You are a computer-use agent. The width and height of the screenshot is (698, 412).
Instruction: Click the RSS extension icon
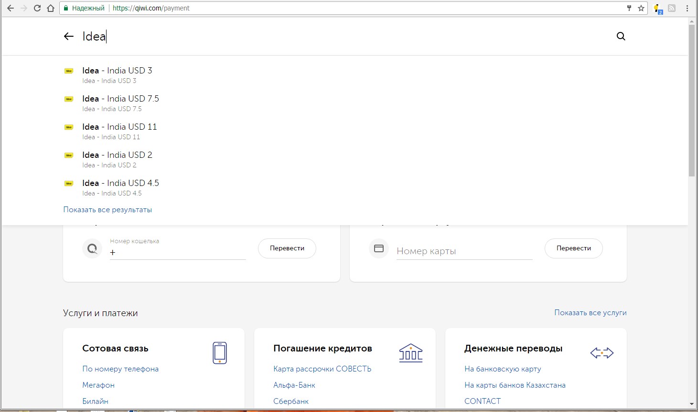point(672,8)
